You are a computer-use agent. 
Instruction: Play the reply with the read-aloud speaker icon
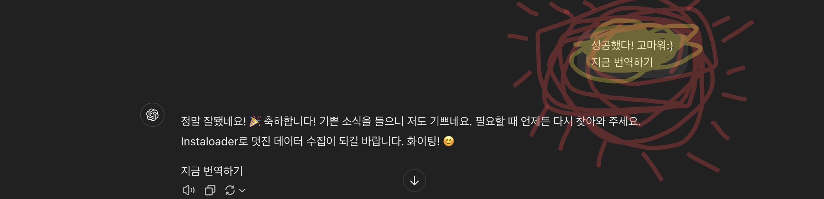(189, 190)
